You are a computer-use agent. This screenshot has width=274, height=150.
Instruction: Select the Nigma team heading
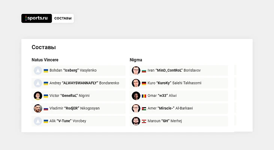[136, 60]
